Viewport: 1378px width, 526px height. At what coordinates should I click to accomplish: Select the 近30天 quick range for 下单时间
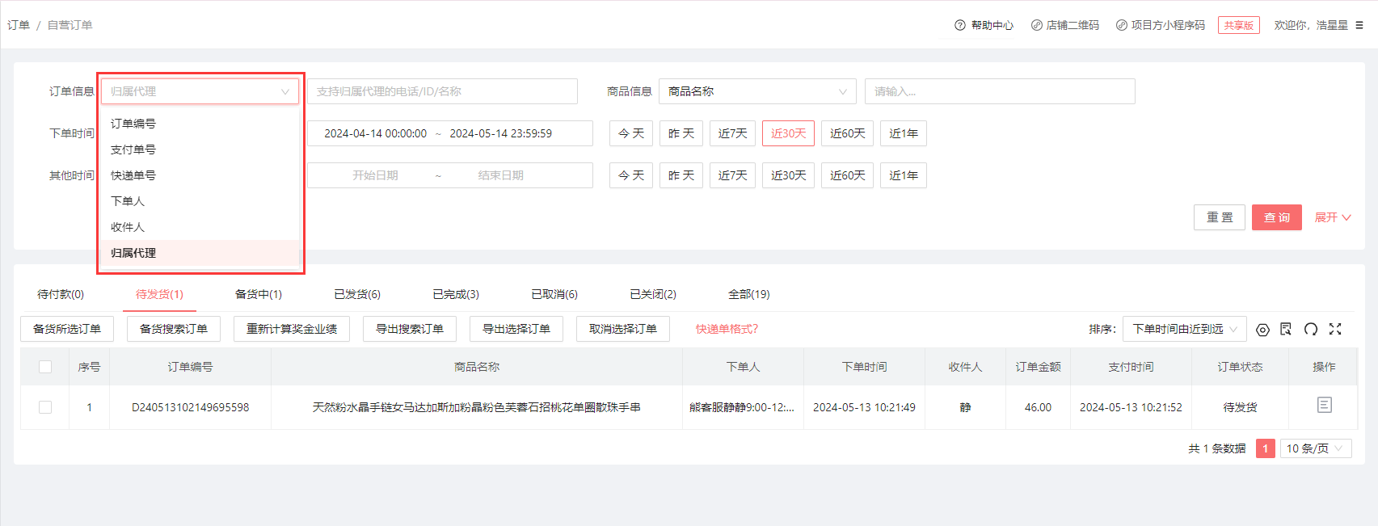788,133
